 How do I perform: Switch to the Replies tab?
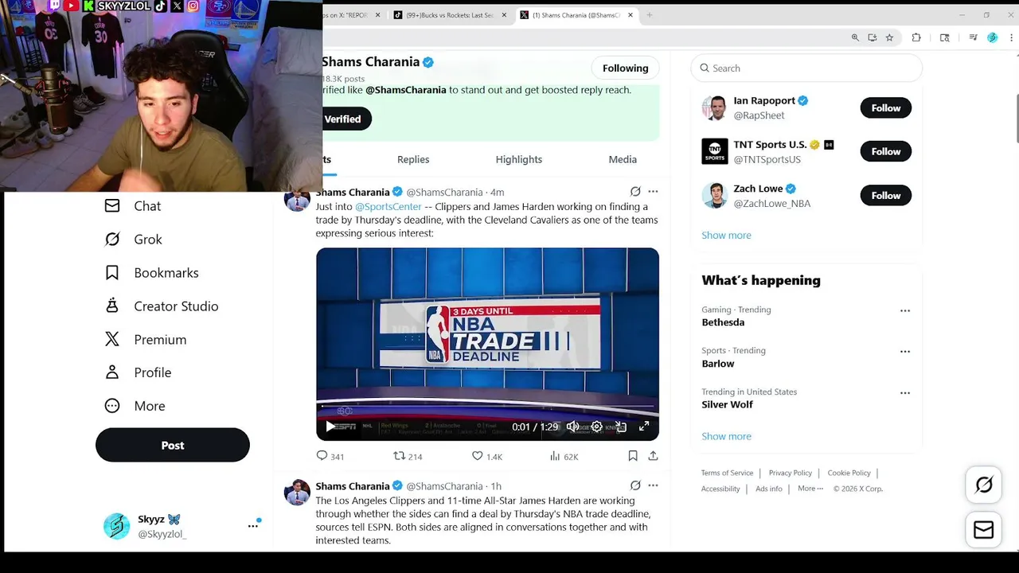click(413, 159)
